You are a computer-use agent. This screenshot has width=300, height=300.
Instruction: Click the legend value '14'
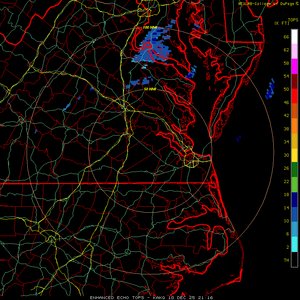[286, 208]
